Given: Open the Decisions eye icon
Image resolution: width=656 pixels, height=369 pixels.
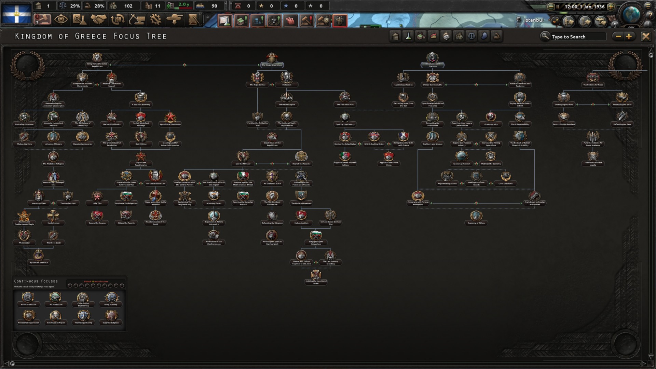Looking at the screenshot, I should [x=61, y=19].
